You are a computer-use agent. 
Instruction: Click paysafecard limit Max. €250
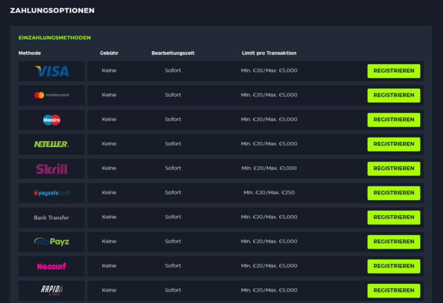(281, 192)
